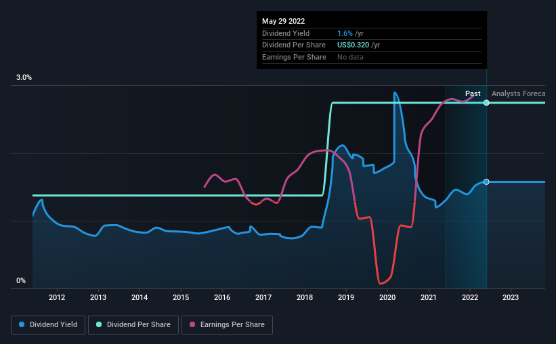
Task: Click the teal dividend per share marker point
Action: [x=486, y=103]
